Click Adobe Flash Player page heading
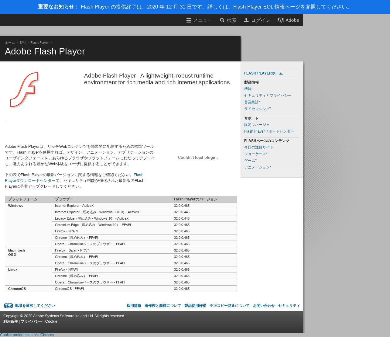 (45, 51)
